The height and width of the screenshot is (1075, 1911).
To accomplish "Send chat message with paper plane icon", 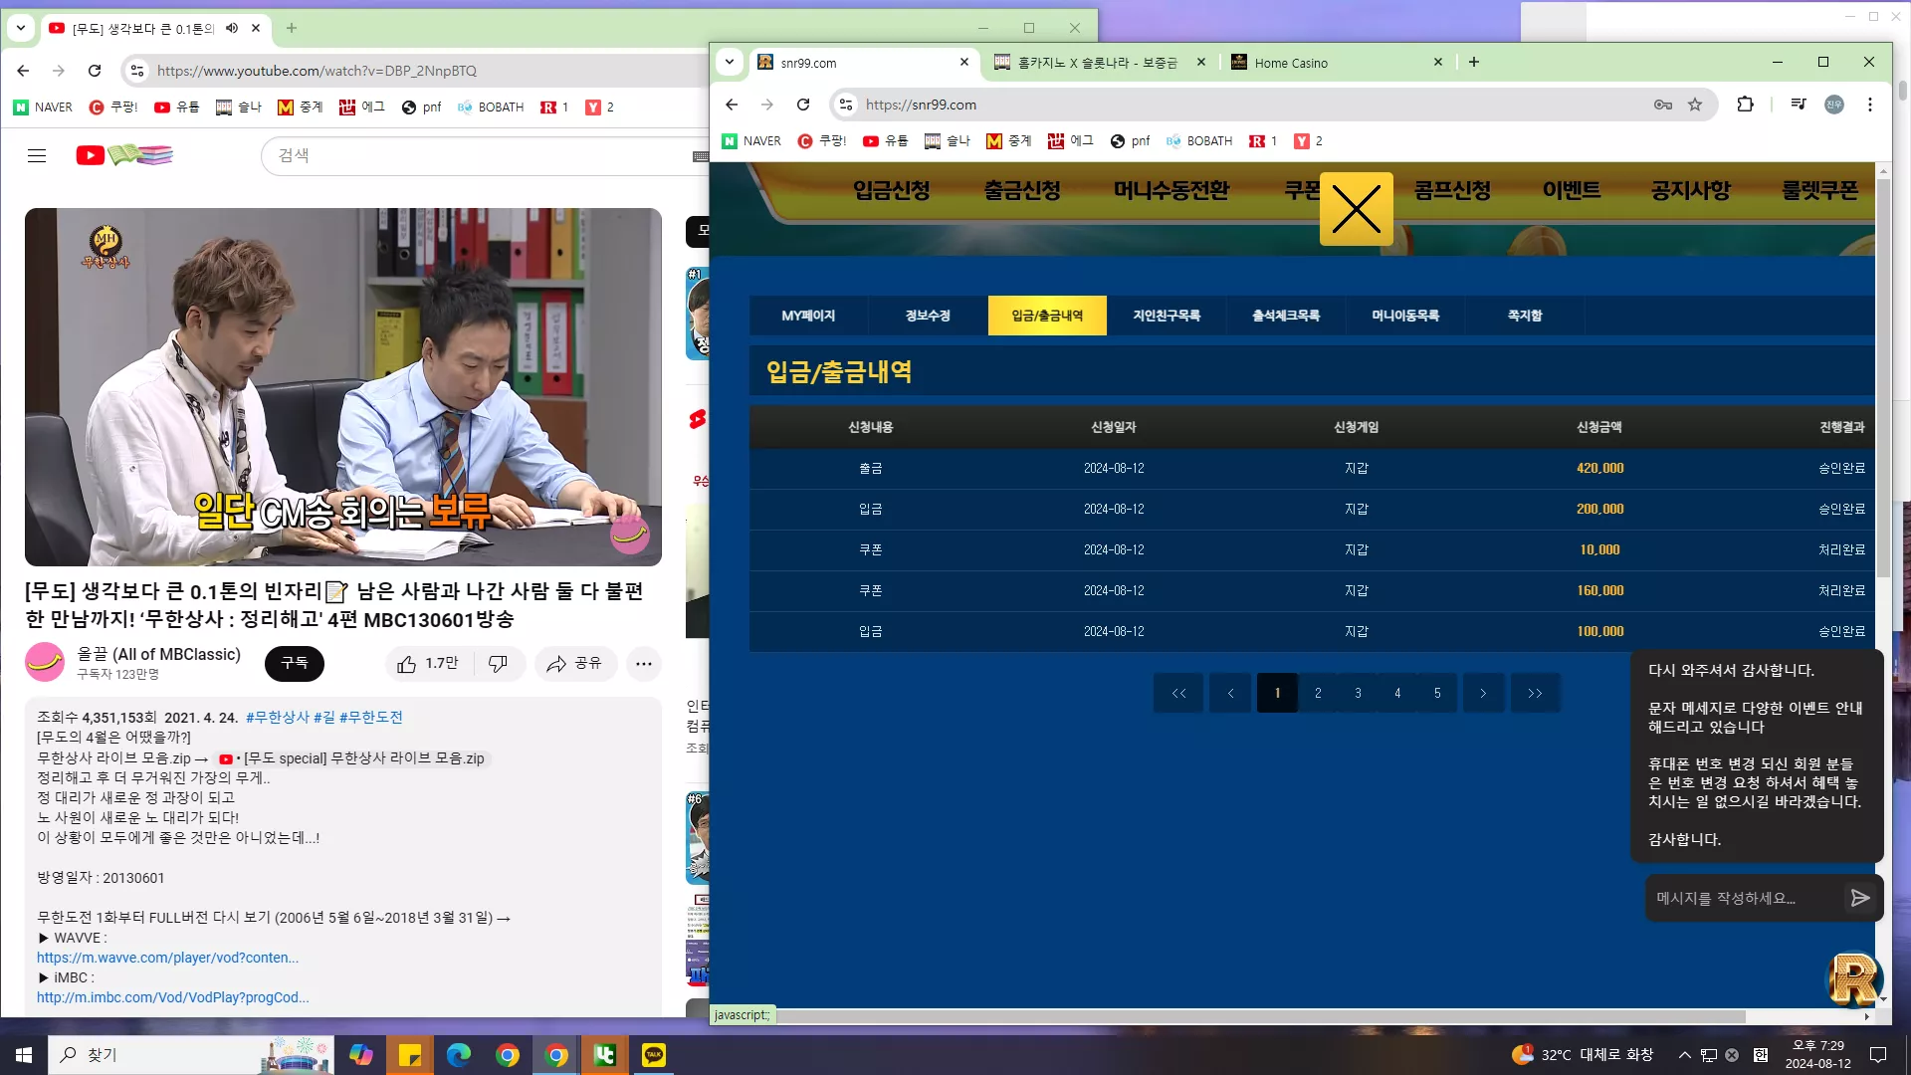I will click(1859, 898).
